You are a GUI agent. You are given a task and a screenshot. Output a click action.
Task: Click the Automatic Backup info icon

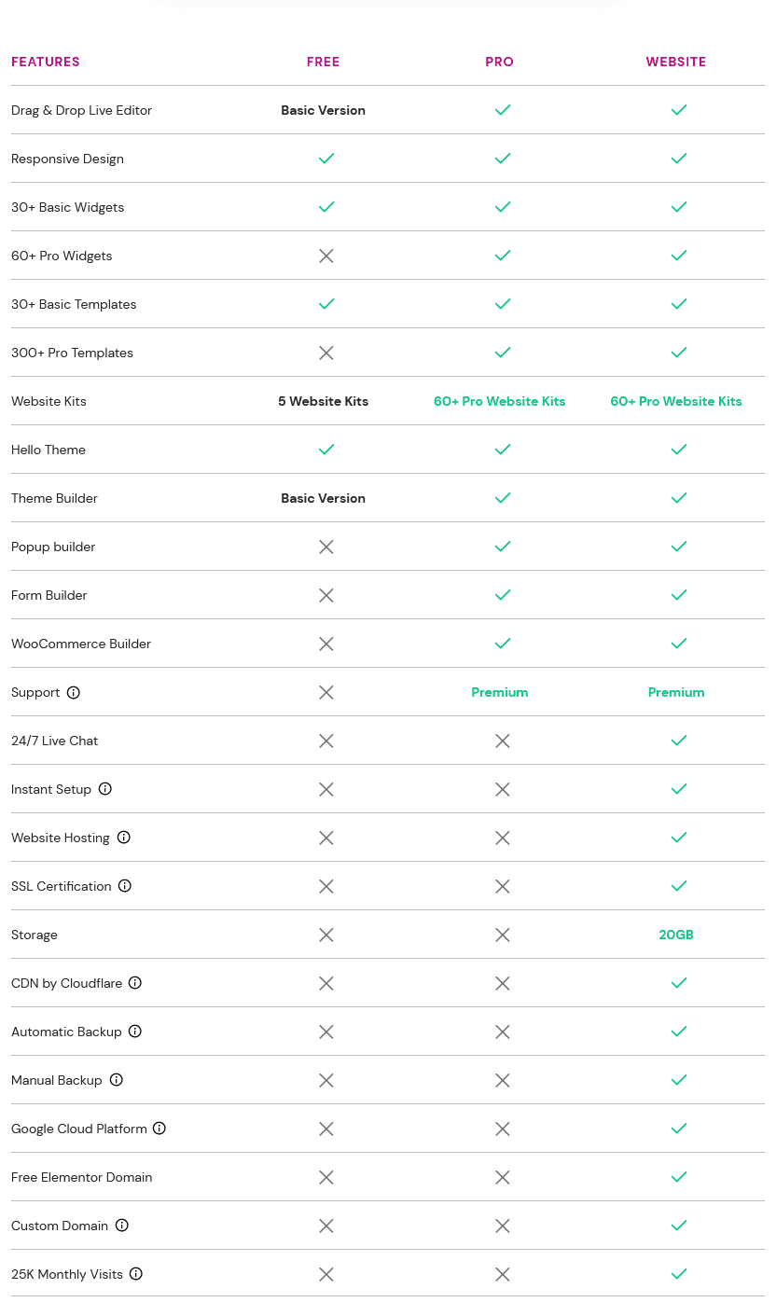(135, 1032)
